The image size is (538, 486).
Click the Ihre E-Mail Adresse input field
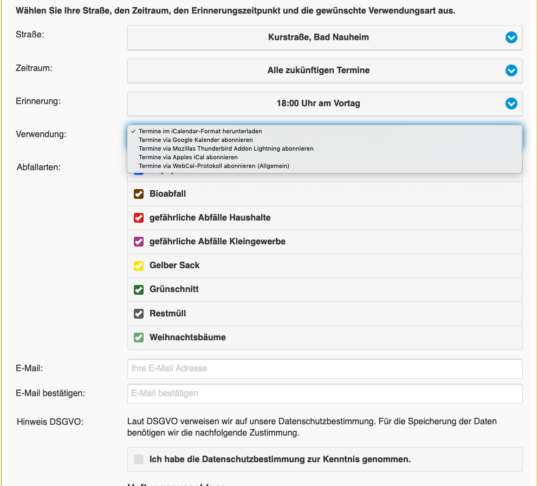(325, 368)
